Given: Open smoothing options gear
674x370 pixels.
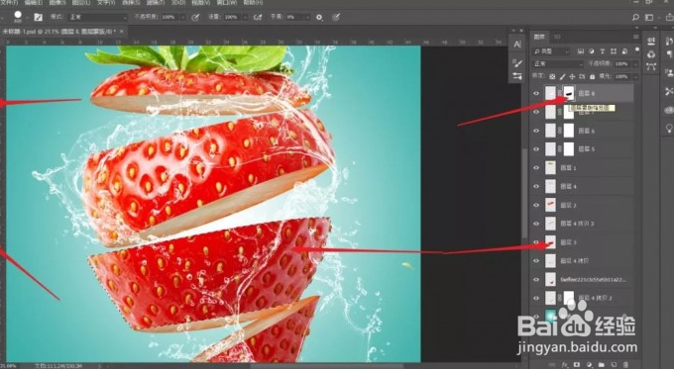Looking at the screenshot, I should coord(319,17).
